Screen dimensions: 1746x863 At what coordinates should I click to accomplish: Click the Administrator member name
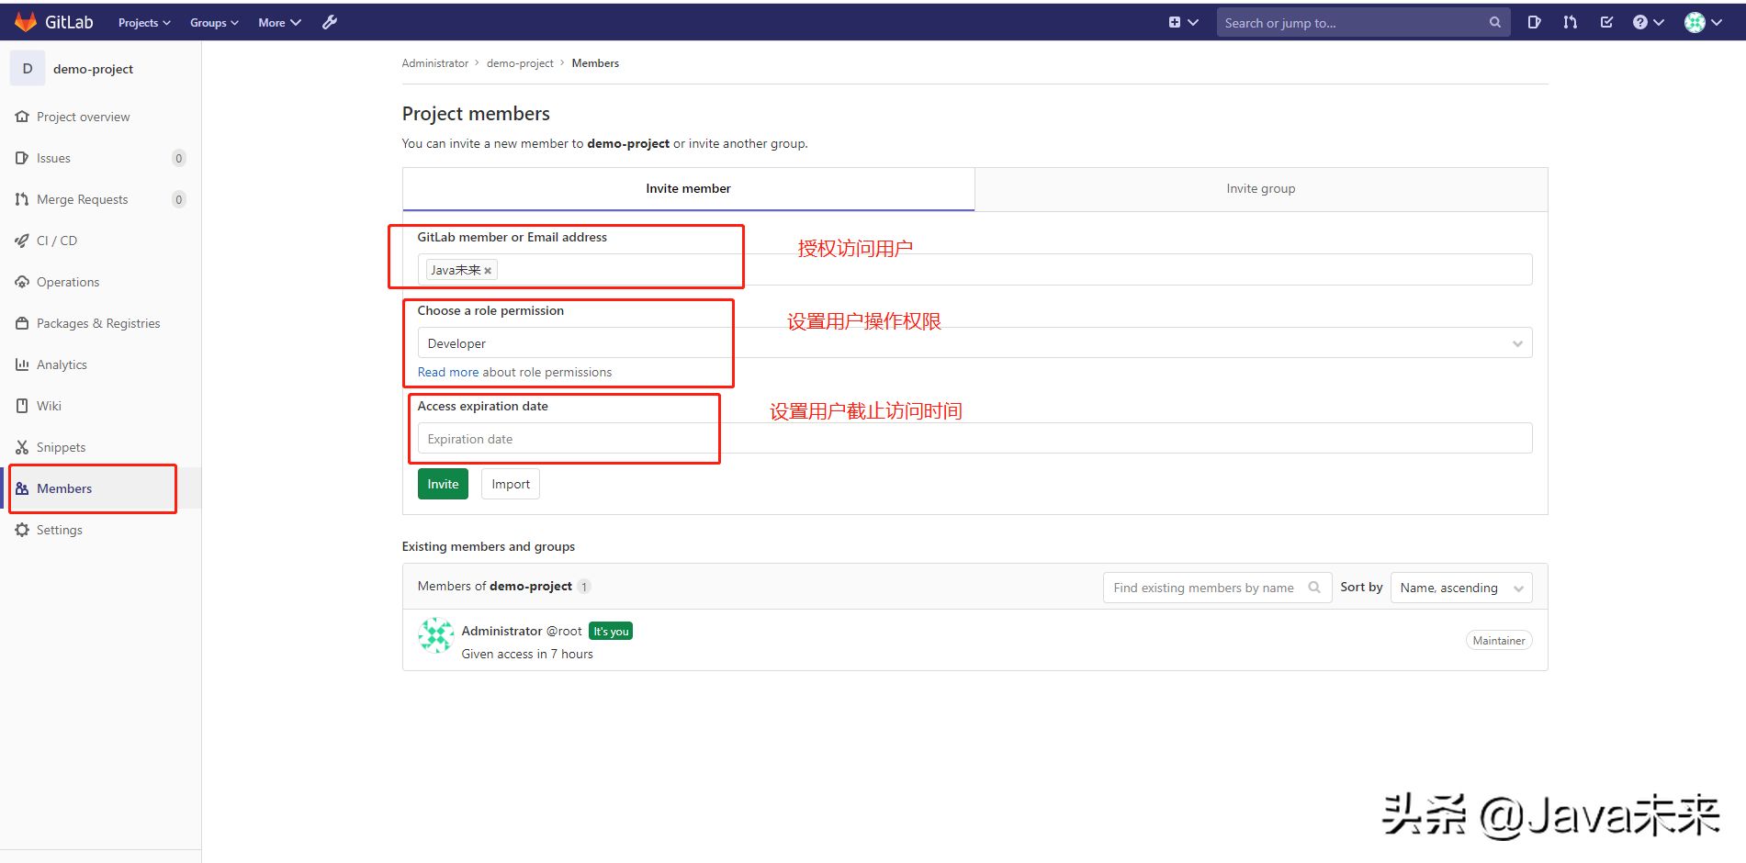coord(501,631)
